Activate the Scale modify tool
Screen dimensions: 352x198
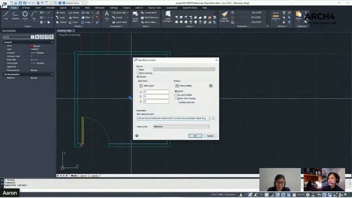pos(73,22)
